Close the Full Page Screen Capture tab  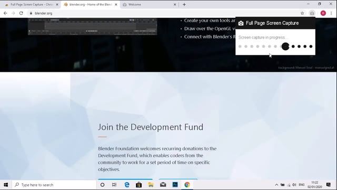click(x=57, y=5)
